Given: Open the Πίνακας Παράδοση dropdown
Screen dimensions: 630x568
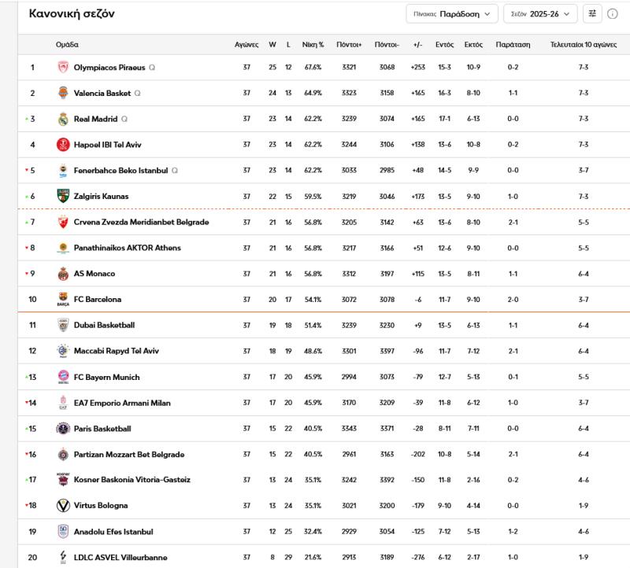Looking at the screenshot, I should point(454,13).
